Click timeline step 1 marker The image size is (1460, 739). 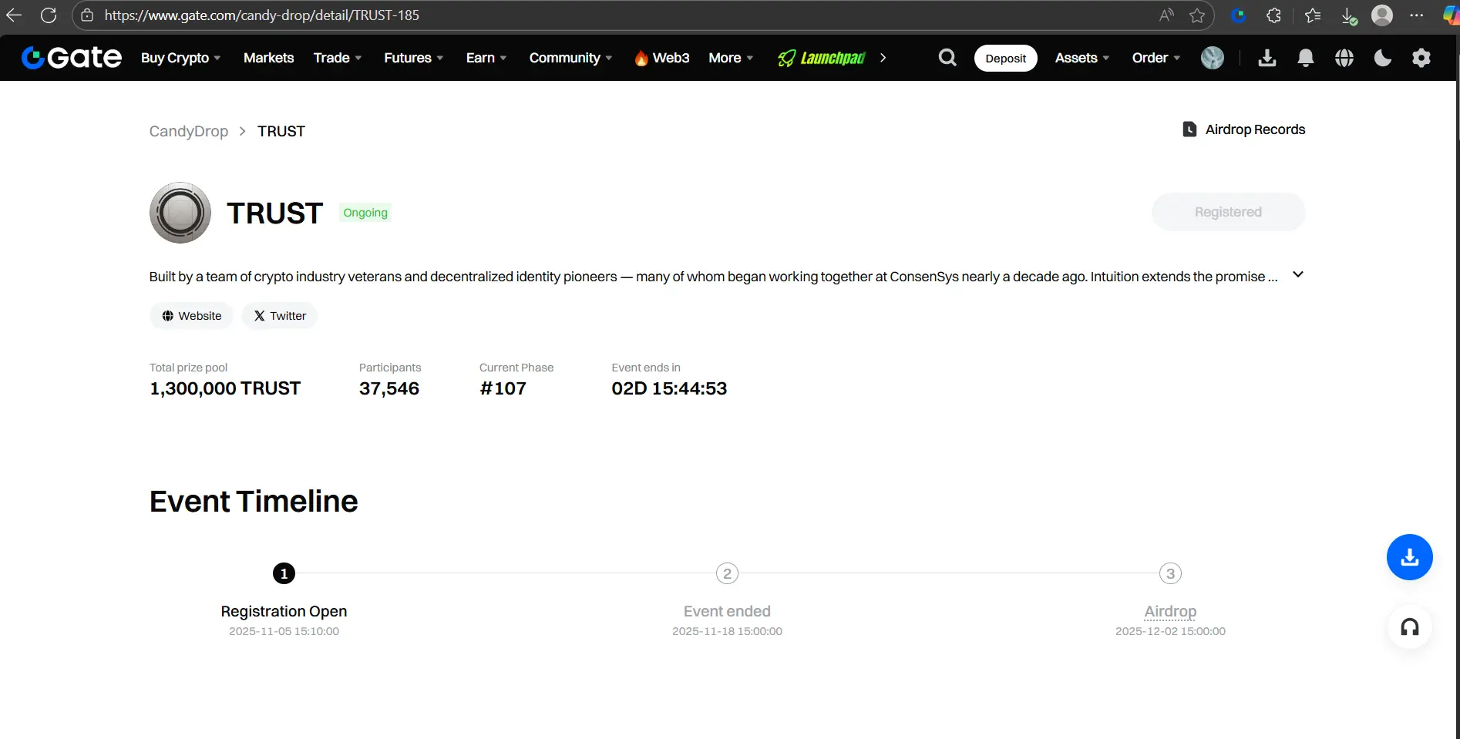click(x=284, y=573)
